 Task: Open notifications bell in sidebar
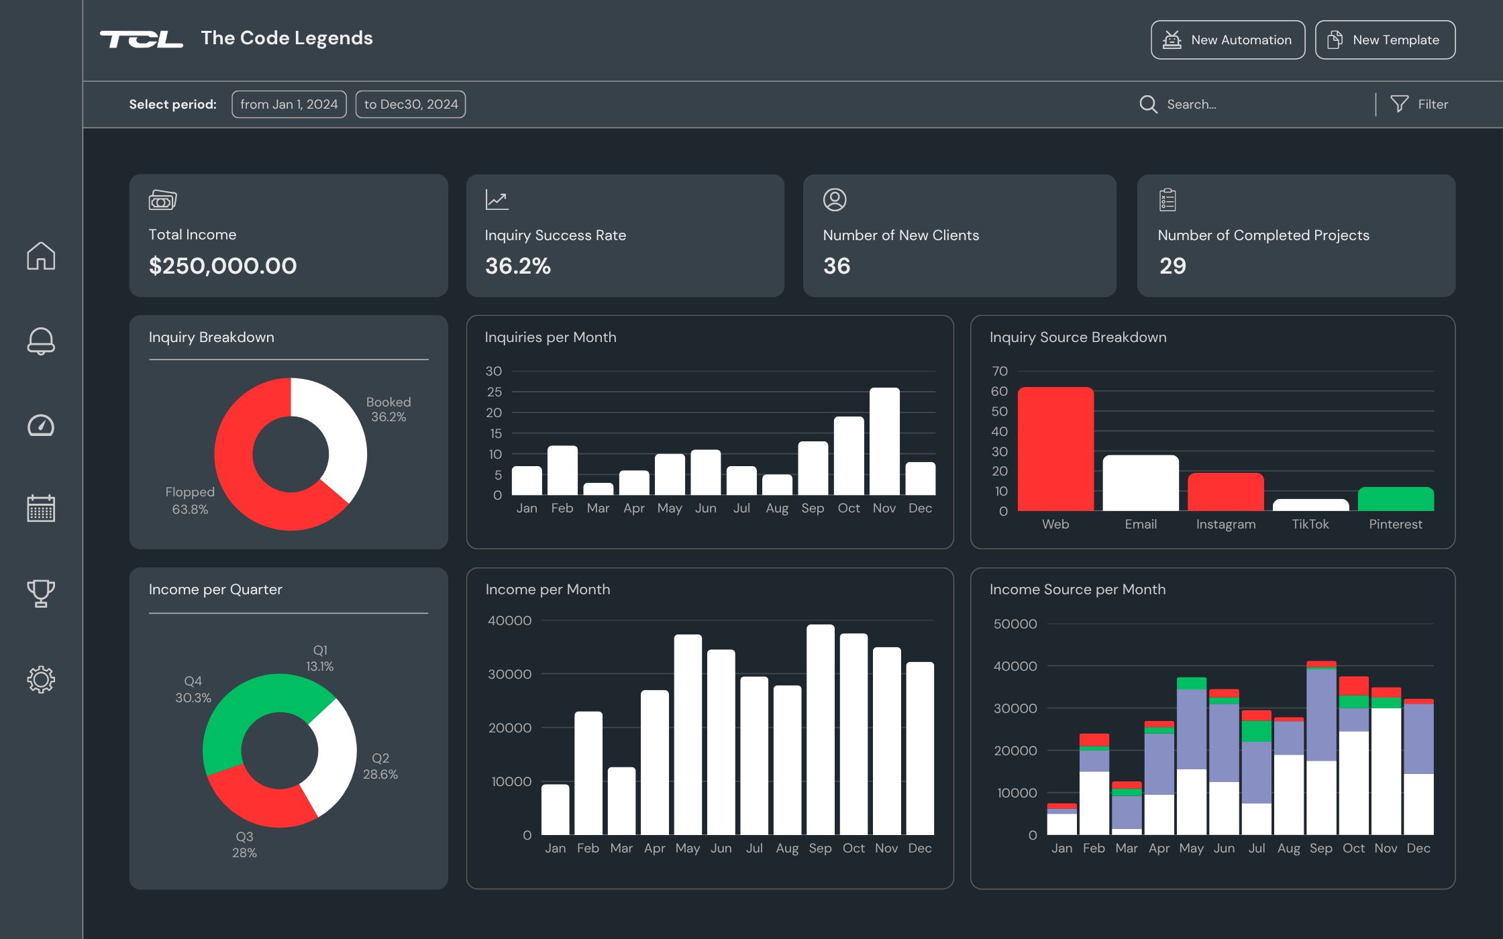click(41, 341)
